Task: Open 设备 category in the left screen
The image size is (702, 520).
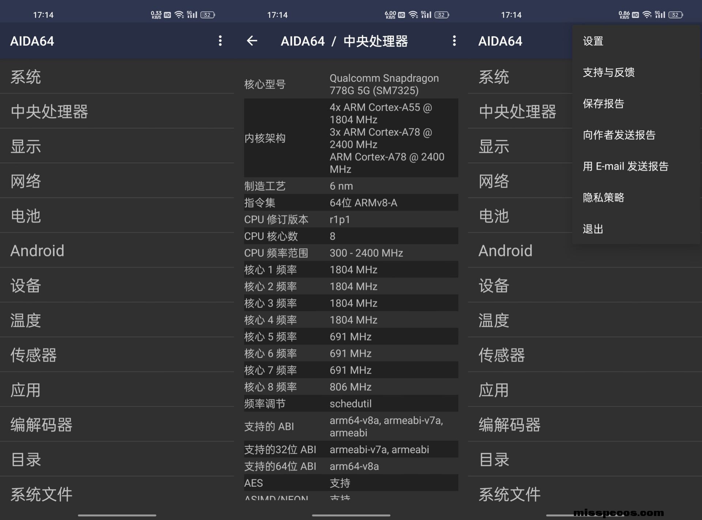Action: [117, 285]
